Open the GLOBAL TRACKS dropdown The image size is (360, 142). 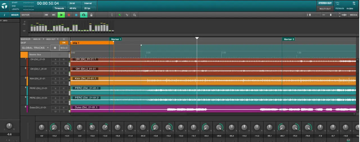tap(36, 48)
